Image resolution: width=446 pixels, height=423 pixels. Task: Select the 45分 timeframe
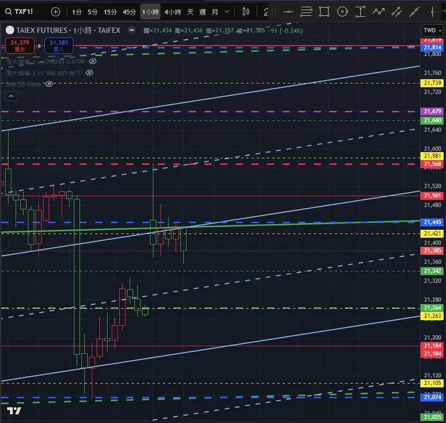130,12
